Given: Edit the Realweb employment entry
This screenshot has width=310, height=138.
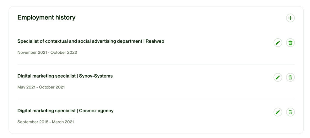Looking at the screenshot, I should (x=278, y=43).
